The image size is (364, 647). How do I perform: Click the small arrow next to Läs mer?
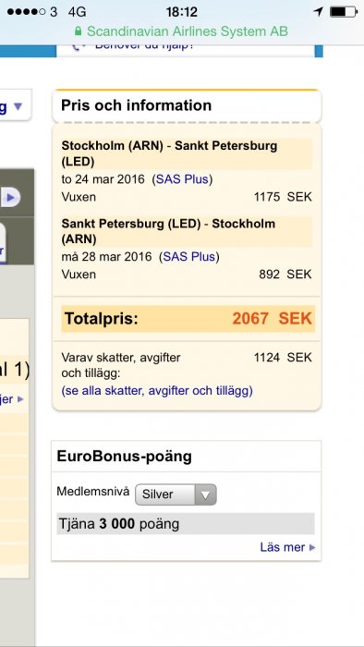[312, 547]
